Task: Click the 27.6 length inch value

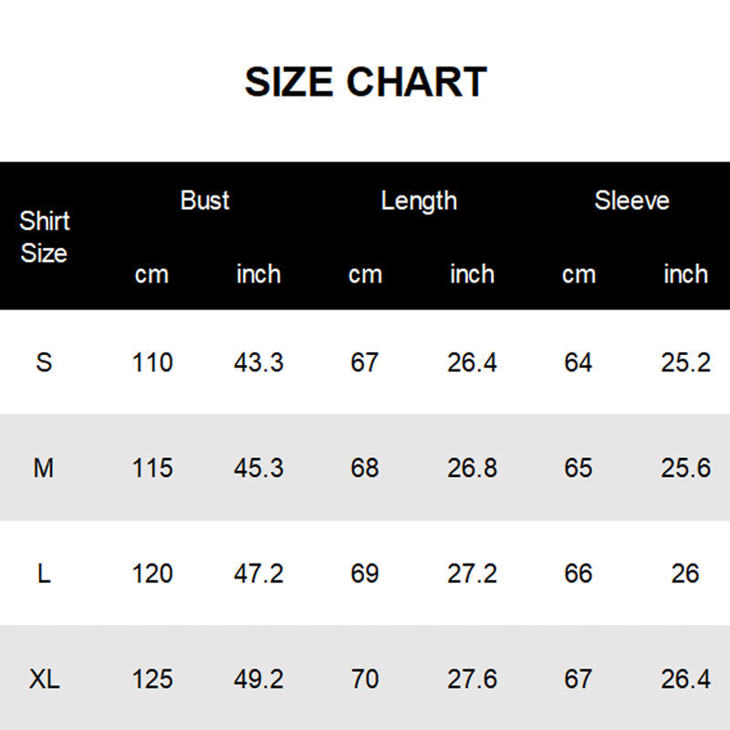Action: 472,680
